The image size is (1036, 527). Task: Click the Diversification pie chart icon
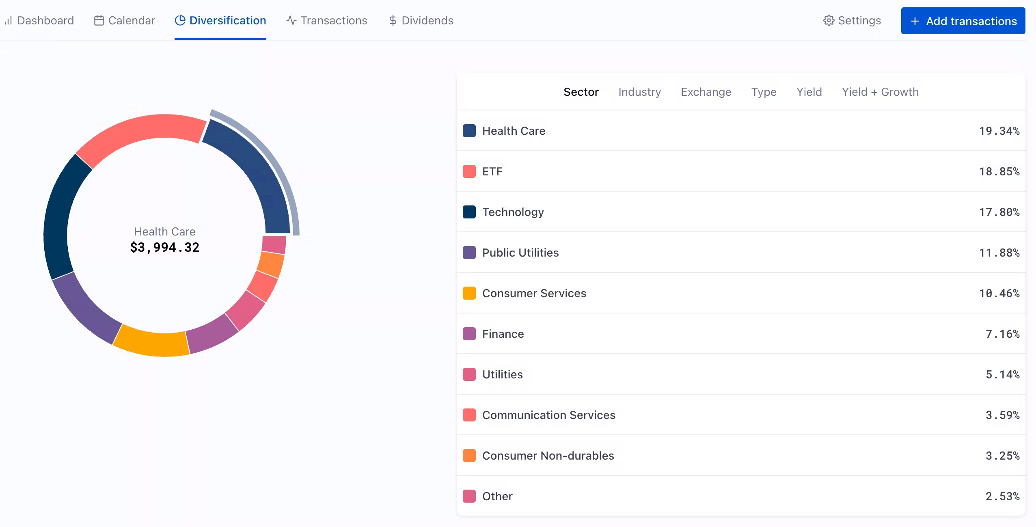pos(180,20)
